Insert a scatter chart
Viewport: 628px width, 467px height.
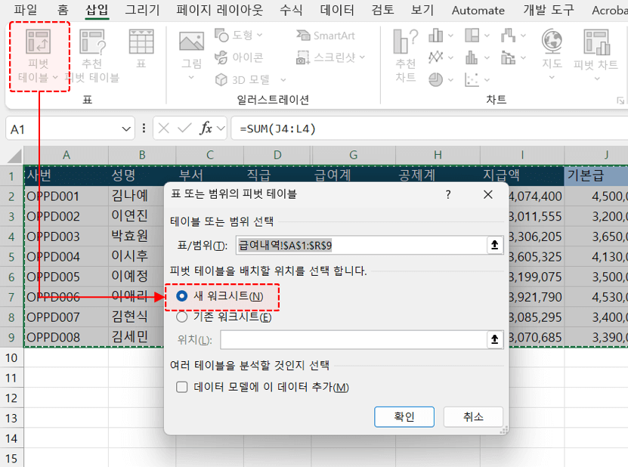click(x=472, y=79)
